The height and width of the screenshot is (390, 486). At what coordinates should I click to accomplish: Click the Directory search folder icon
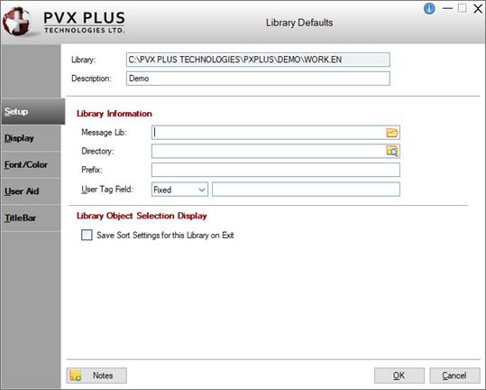tap(392, 151)
